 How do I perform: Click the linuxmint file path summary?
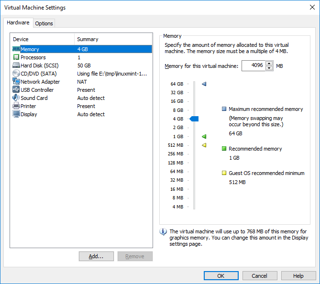[x=112, y=74]
